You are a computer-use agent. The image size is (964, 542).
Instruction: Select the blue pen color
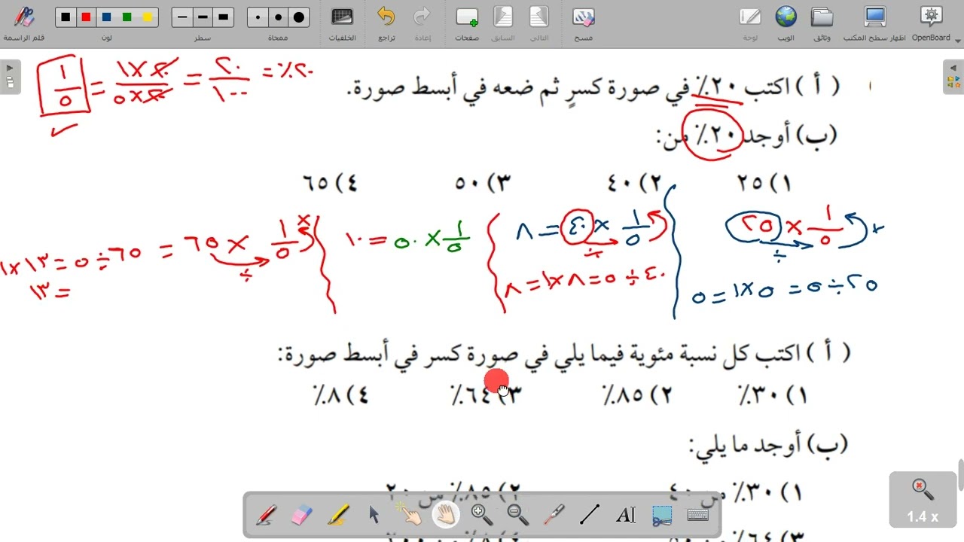tap(107, 17)
